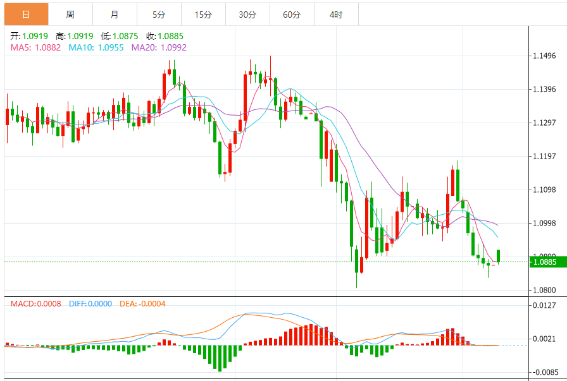This screenshot has width=567, height=381.
Task: Click the 1.0800 price axis label
Action: 545,290
